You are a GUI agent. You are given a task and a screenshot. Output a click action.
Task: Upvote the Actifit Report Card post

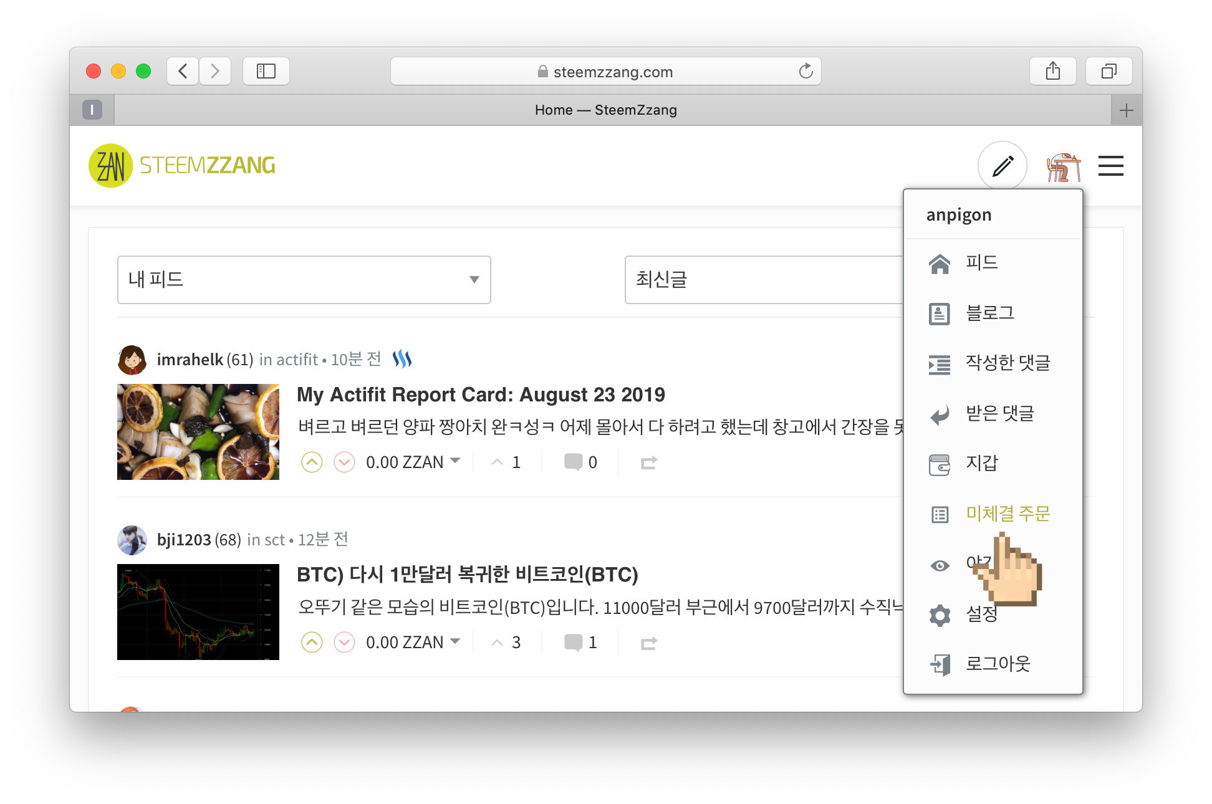point(312,462)
